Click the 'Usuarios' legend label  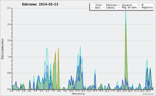click(127, 5)
